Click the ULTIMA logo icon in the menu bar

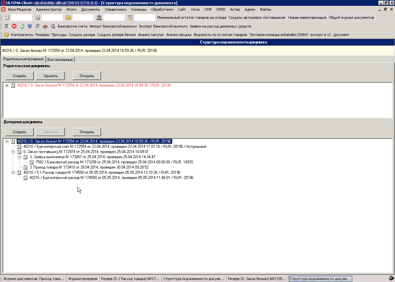[3, 9]
